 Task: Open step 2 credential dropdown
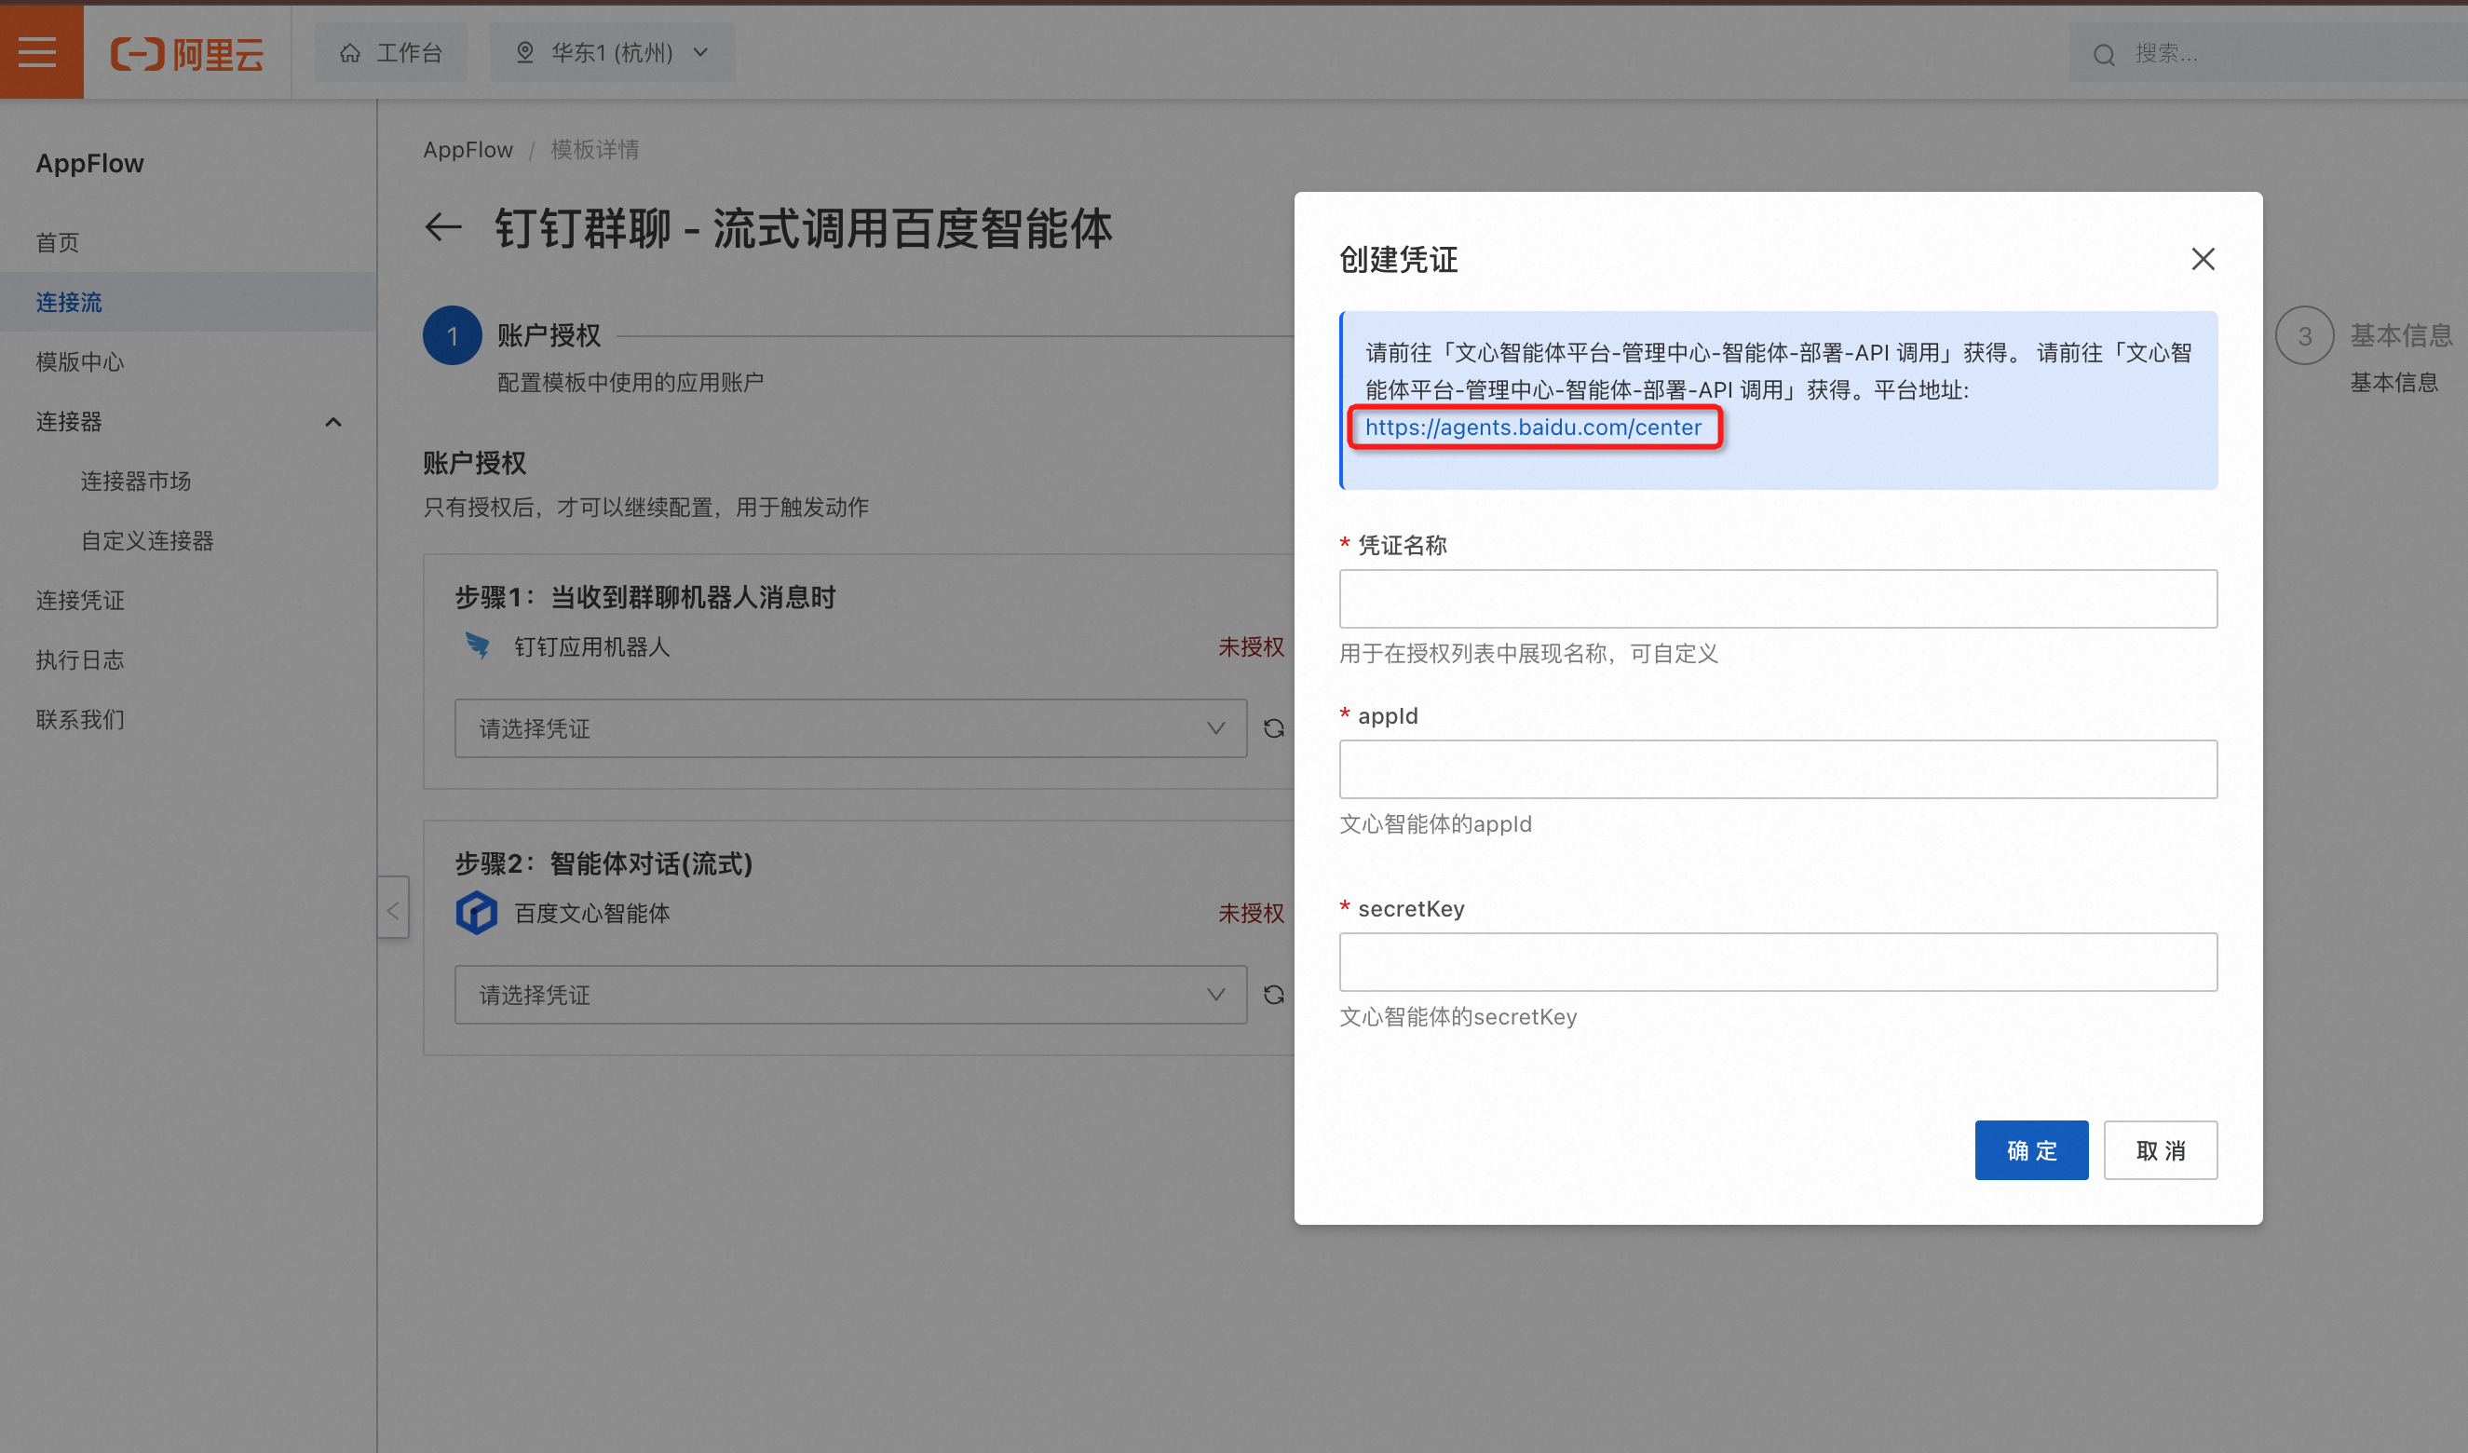pyautogui.click(x=849, y=995)
